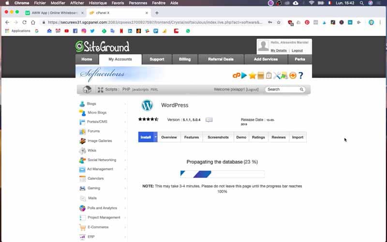Open the Gmail bookmark
Viewport: 387px width, 242px height.
(x=58, y=31)
